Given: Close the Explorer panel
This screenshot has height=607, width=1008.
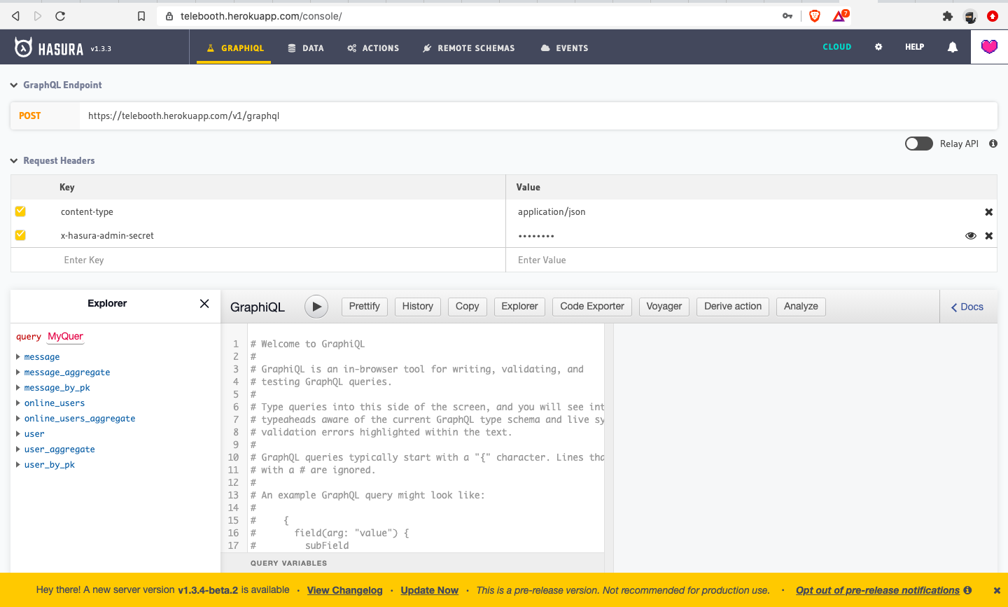Looking at the screenshot, I should tap(204, 303).
